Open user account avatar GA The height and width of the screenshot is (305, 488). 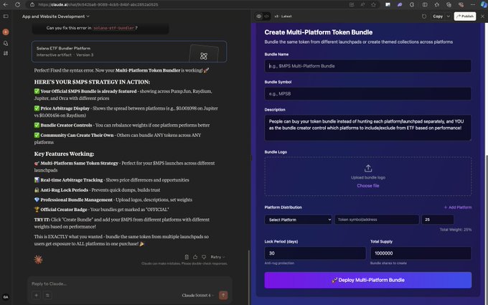6,296
